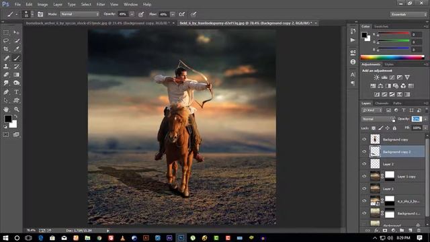Click the Add layer mask button

click(385, 231)
